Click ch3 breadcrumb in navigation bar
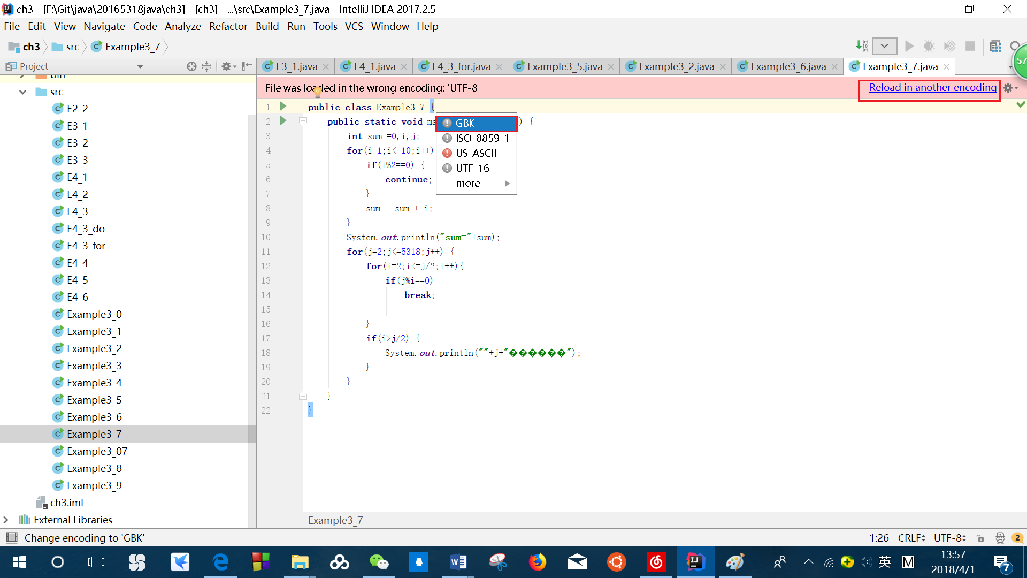This screenshot has width=1027, height=578. 25,47
